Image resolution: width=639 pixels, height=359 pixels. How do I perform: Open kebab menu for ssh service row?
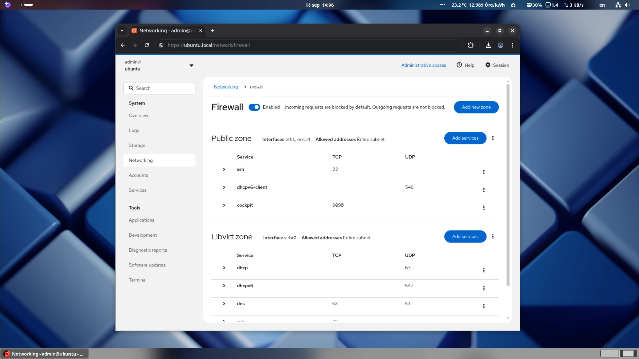tap(484, 172)
